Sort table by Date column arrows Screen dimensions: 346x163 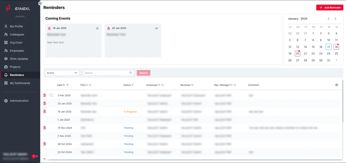tap(64, 85)
